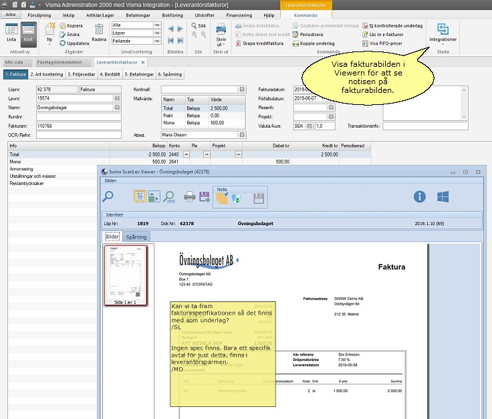Close Leverantörsfakturor document tab

[143, 62]
